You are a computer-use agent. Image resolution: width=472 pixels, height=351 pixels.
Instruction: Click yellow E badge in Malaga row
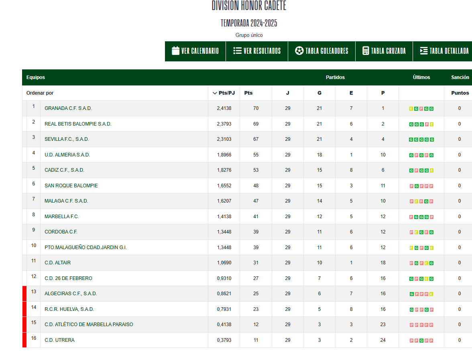[x=416, y=201]
